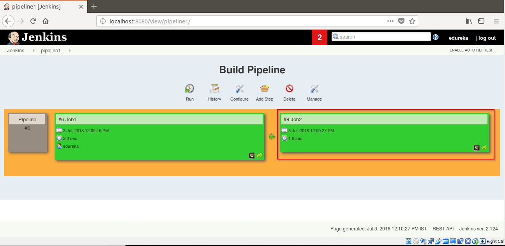Bookmark this page with the star icon

(412, 21)
